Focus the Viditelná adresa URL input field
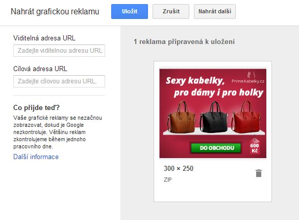299x220 pixels. pyautogui.click(x=59, y=51)
